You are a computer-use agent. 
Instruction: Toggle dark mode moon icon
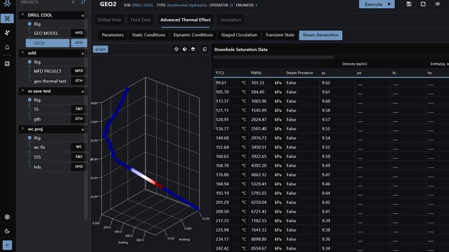[7, 231]
